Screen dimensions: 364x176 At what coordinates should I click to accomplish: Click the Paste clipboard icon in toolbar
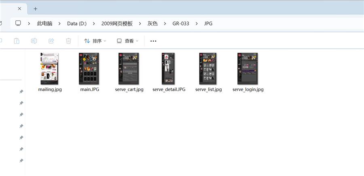click(17, 41)
